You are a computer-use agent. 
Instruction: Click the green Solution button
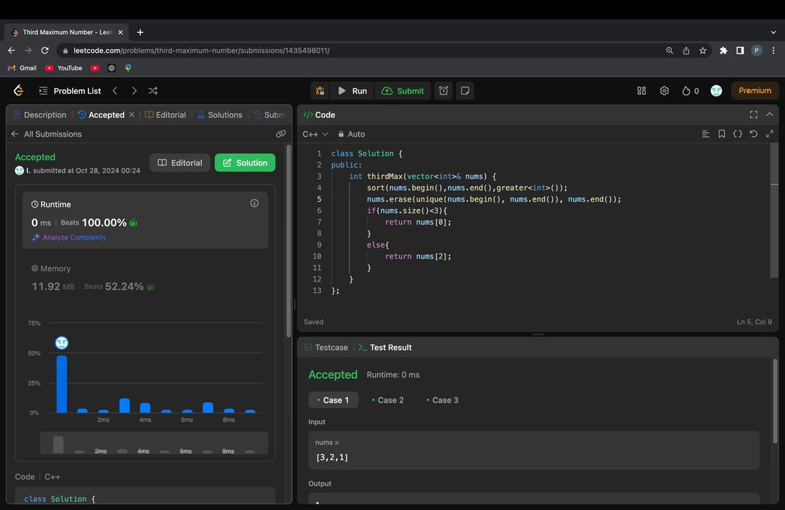click(245, 163)
